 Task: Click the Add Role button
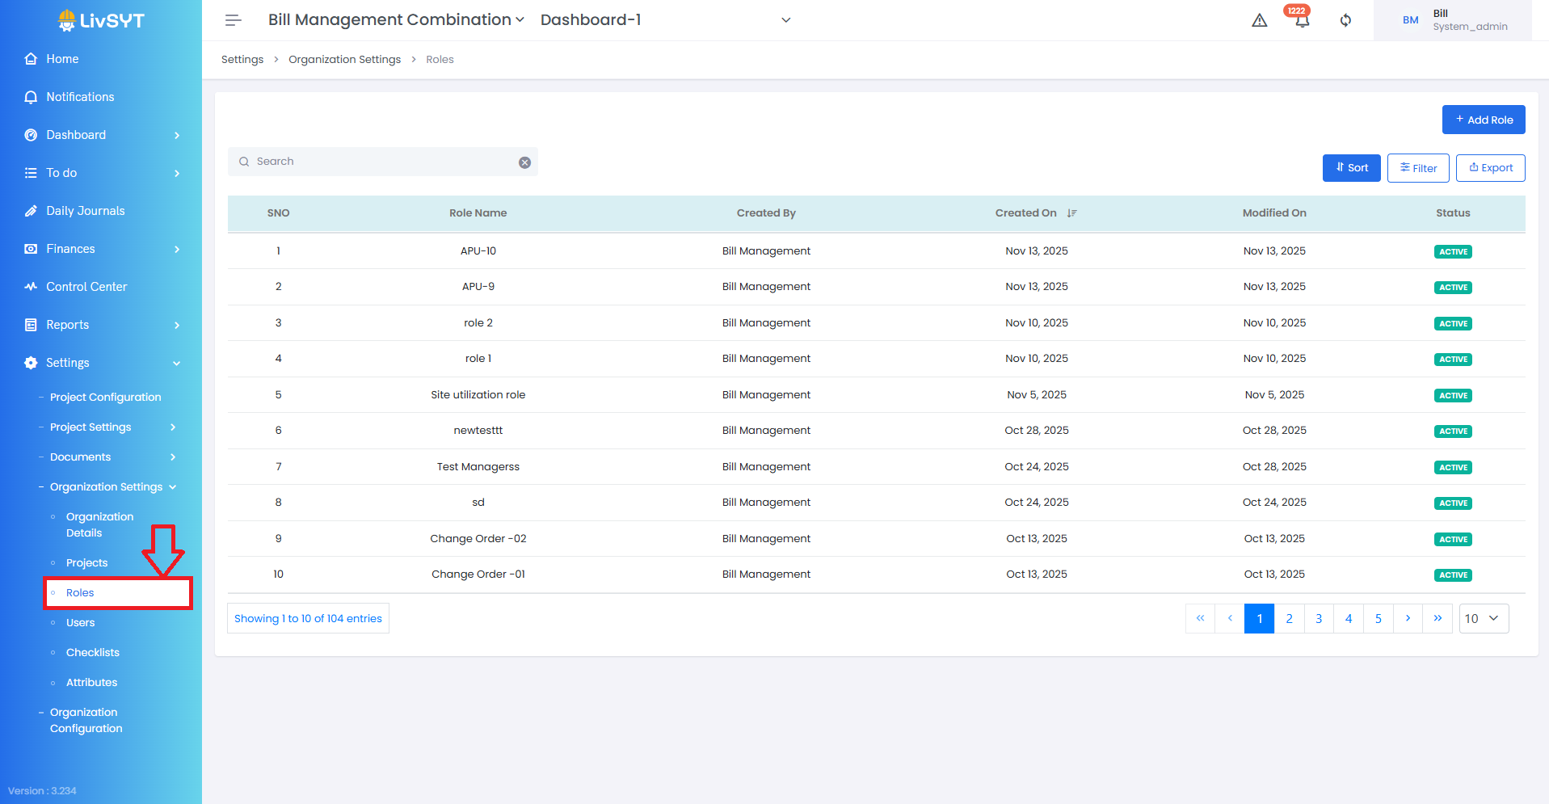(1483, 120)
